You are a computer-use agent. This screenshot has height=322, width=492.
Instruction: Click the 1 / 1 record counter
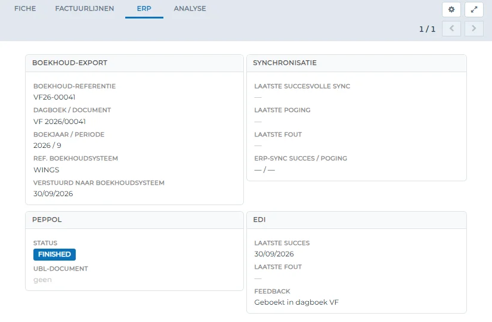pyautogui.click(x=428, y=29)
